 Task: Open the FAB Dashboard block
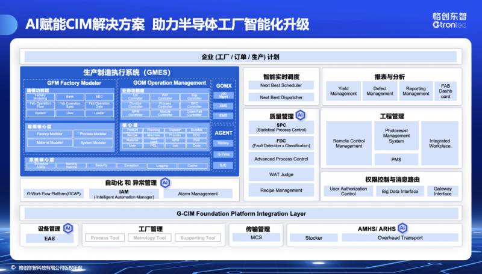(x=445, y=91)
